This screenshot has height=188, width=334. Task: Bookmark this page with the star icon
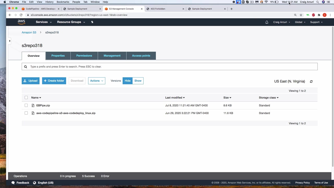pyautogui.click(x=301, y=15)
